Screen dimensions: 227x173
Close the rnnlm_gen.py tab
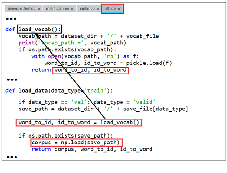click(72, 9)
